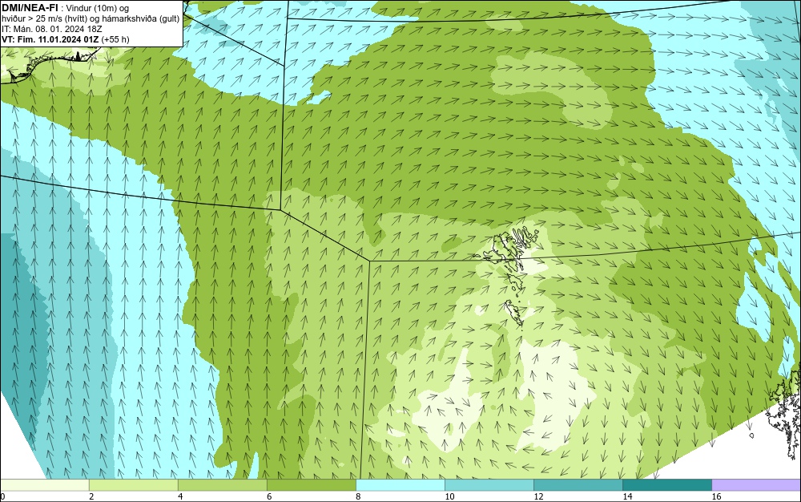This screenshot has height=502, width=801.
Task: Click the 2–4 m/s legend color swatch
Action: [133, 485]
